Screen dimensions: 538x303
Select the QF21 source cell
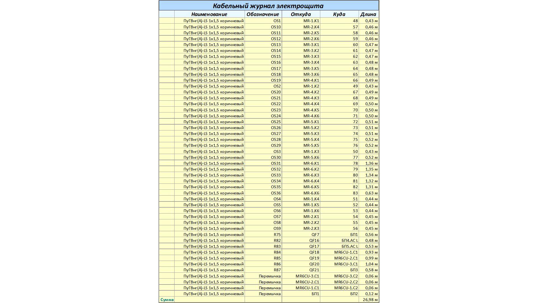(x=314, y=270)
